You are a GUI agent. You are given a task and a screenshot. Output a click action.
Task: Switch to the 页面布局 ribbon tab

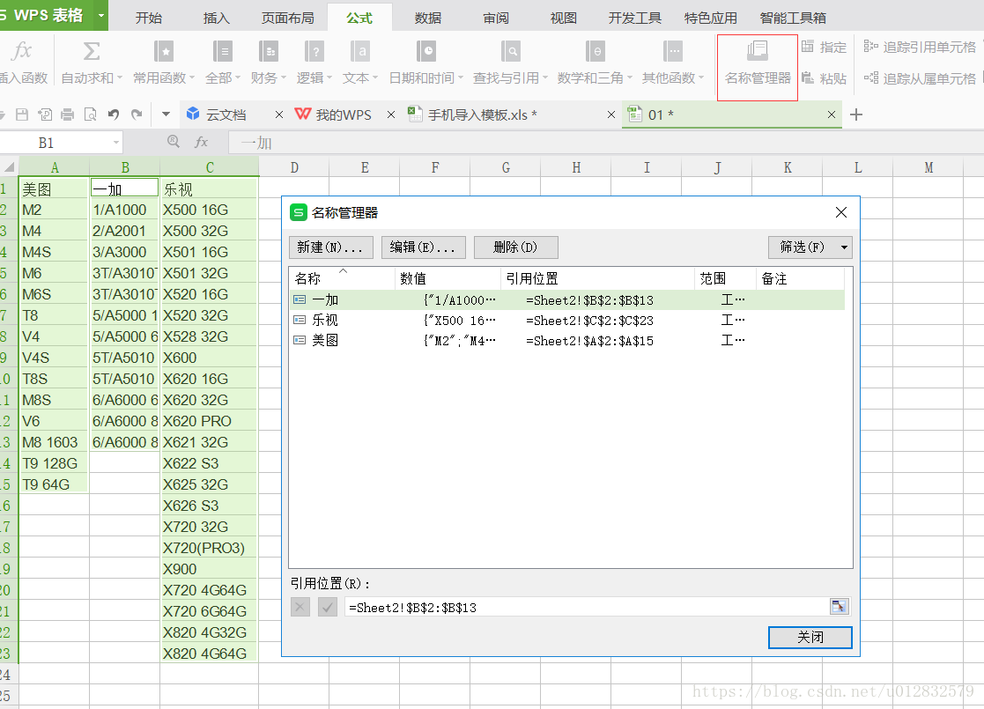point(288,18)
